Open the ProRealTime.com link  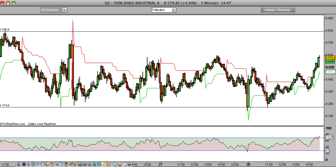[x=13, y=124]
